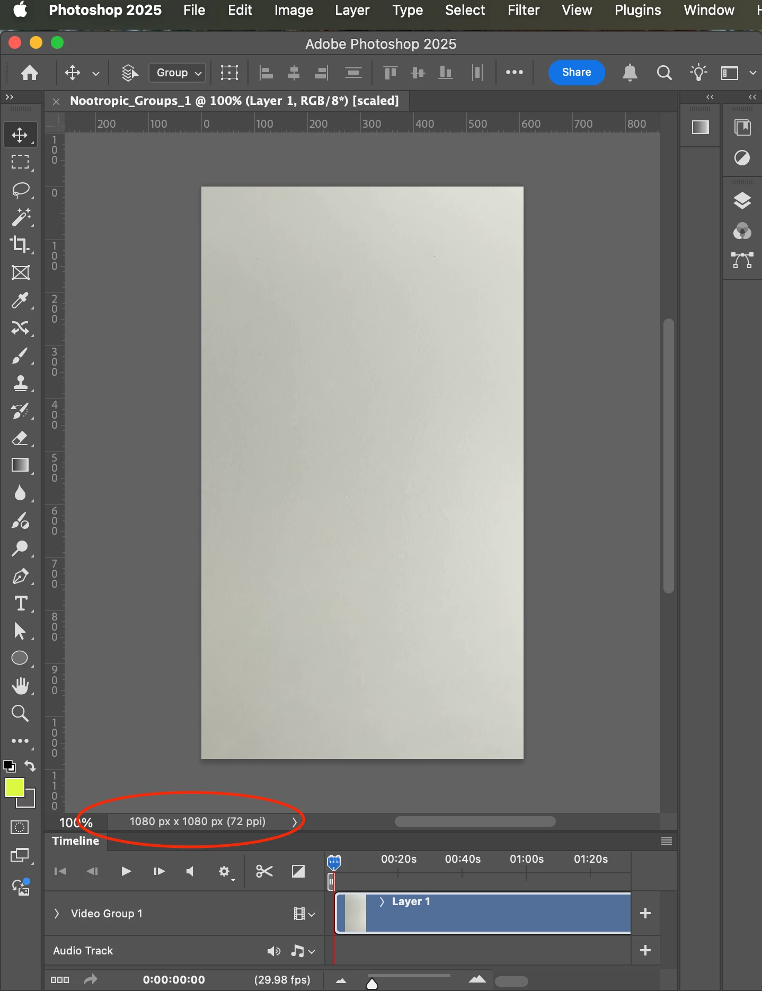Add audio to Audio Track
The height and width of the screenshot is (991, 762).
click(645, 951)
